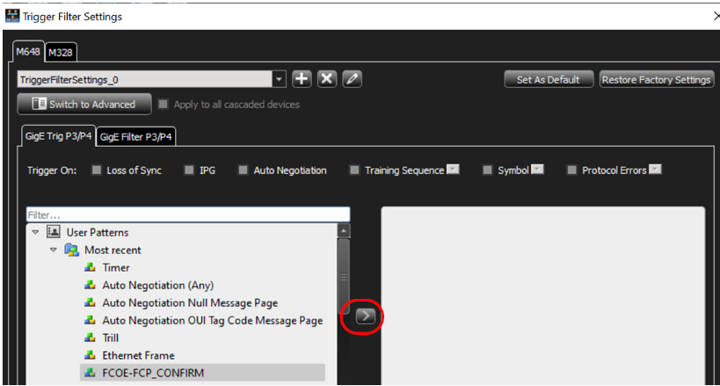Screen dimensions: 720x386
Task: Toggle the Symbol trigger checkbox
Action: [487, 170]
